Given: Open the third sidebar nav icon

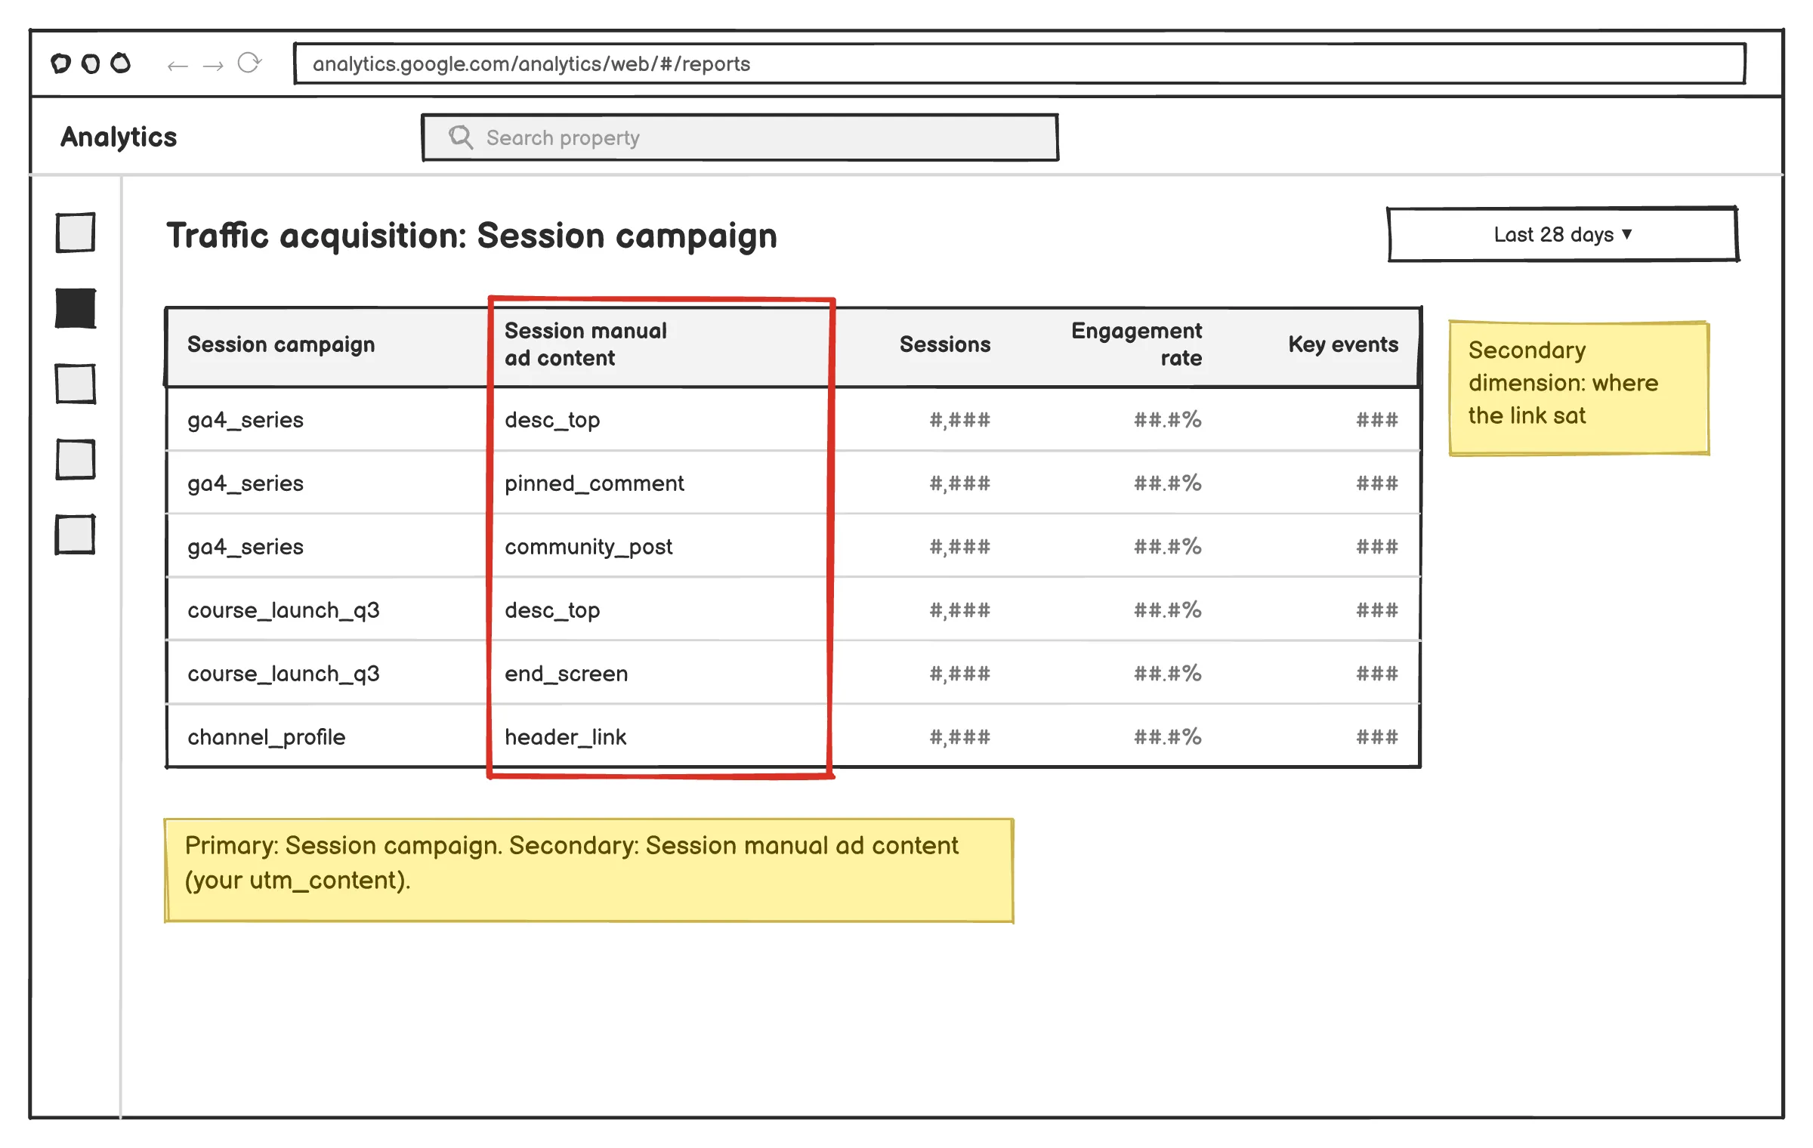Looking at the screenshot, I should coord(76,384).
